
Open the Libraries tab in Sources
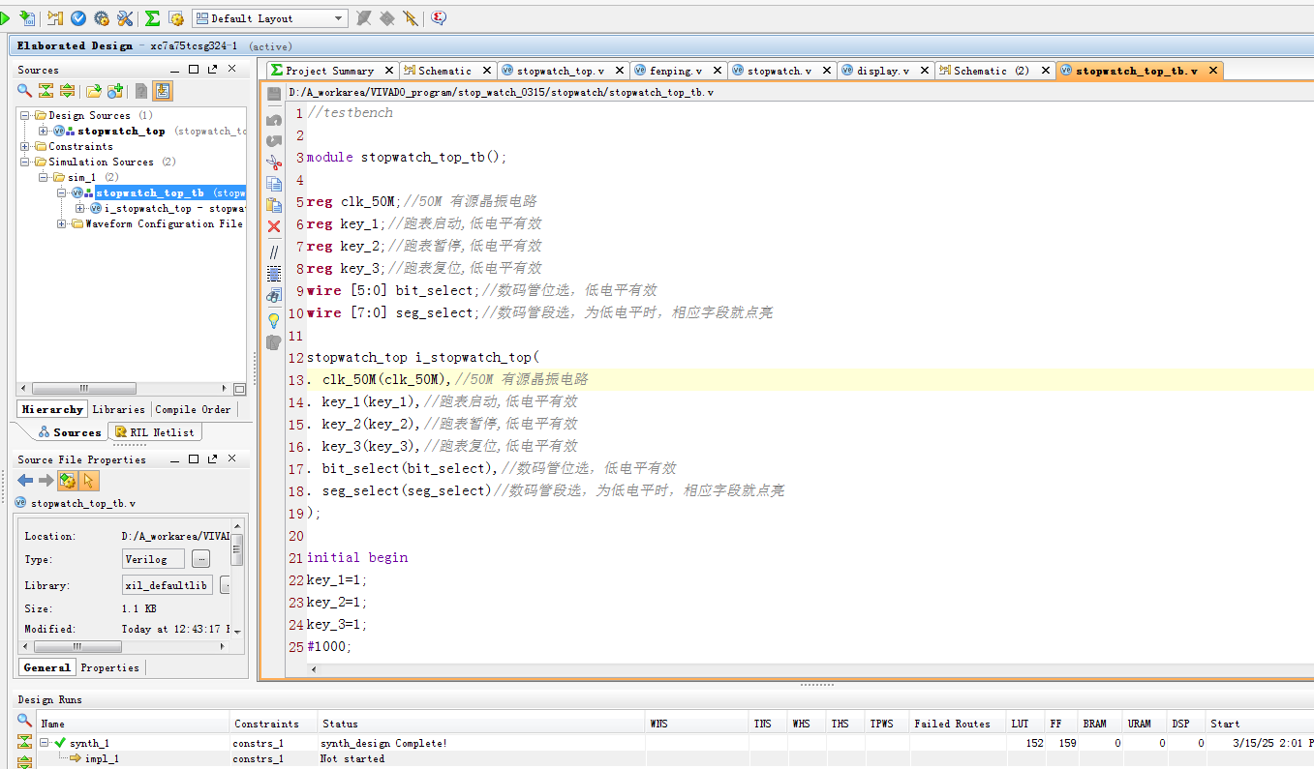118,409
